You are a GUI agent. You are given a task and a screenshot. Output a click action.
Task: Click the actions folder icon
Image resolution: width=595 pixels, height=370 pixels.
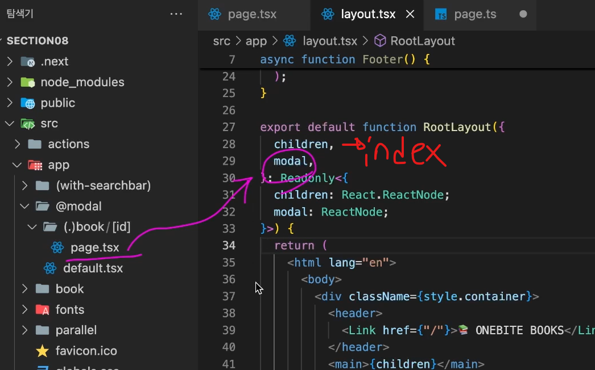35,144
